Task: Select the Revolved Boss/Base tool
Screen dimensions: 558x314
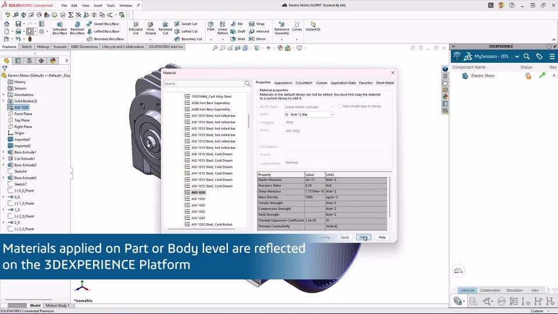Action: 77,28
